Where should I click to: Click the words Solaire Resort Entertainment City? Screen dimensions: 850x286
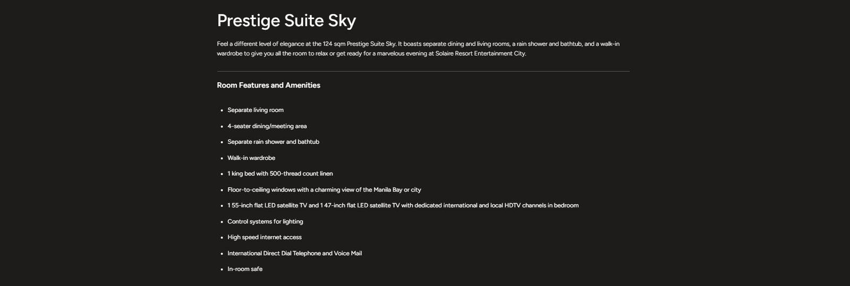click(481, 54)
